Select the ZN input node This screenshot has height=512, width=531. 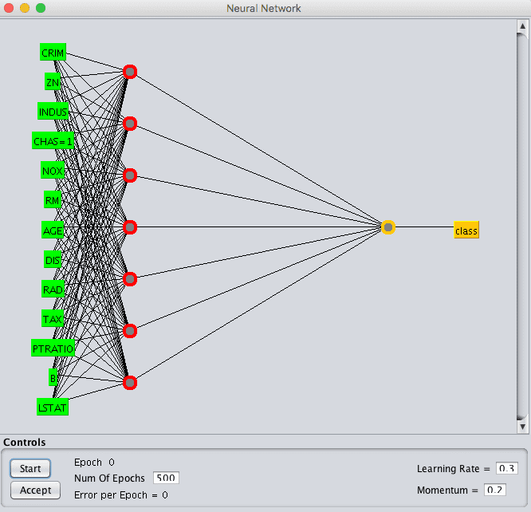[x=53, y=81]
